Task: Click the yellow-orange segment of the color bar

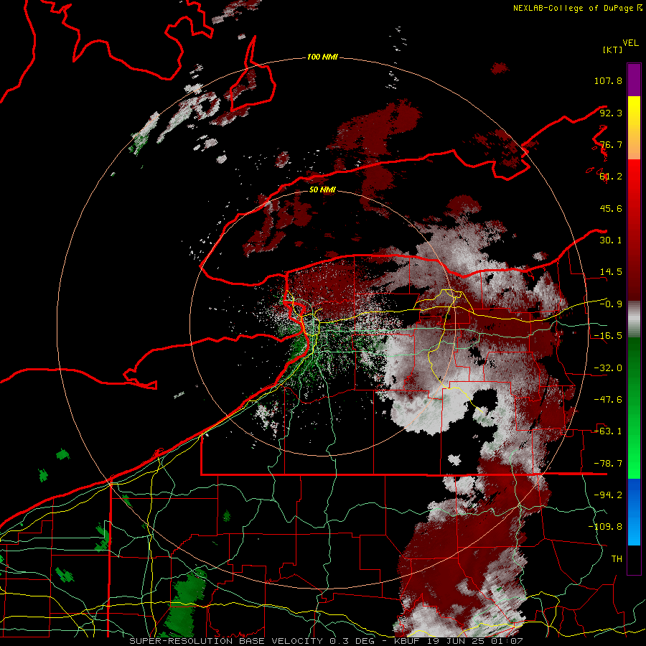Action: click(634, 128)
